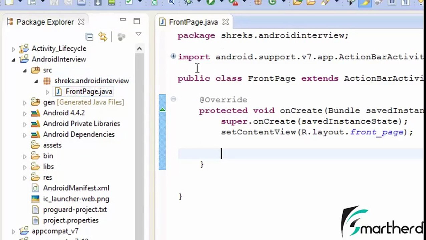
Task: Expand the folded import statements
Action: 173,56
